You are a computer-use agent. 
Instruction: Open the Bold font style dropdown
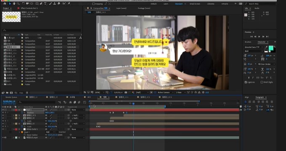tap(254, 51)
